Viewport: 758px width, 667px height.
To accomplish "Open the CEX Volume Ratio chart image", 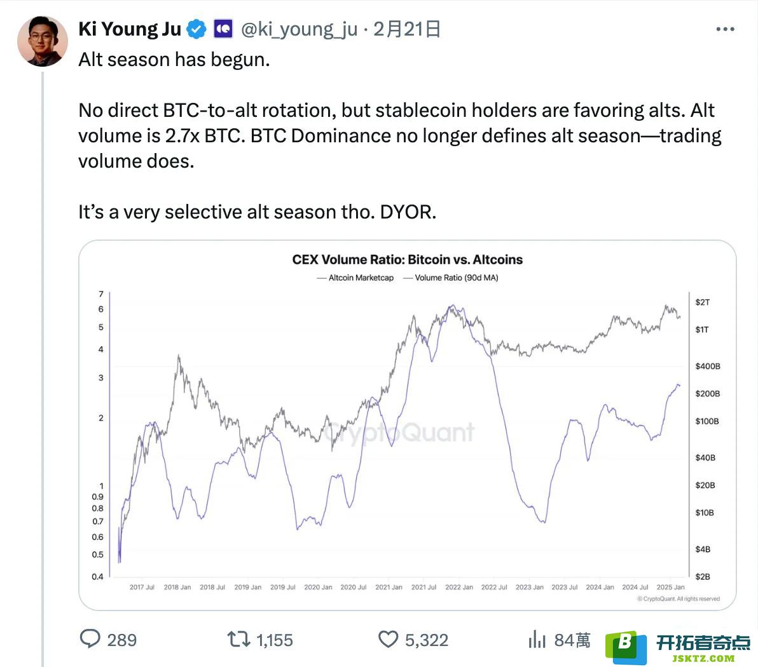I will click(x=407, y=425).
